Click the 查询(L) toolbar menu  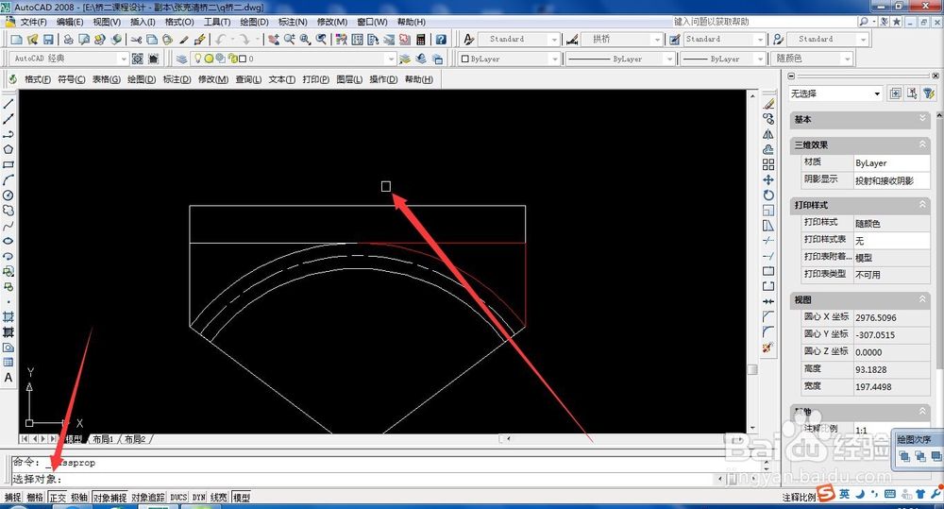pos(248,79)
